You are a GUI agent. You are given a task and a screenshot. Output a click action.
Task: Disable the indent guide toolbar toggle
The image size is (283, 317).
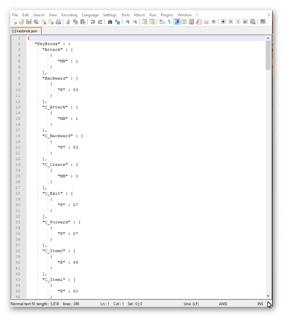tap(177, 22)
